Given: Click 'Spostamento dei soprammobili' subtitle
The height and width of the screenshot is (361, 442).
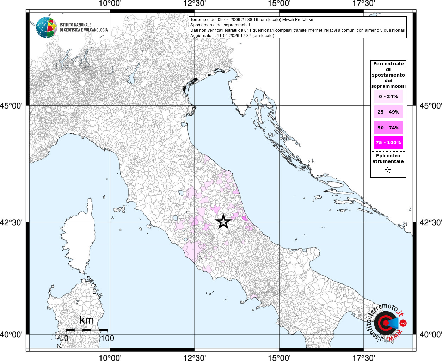Looking at the screenshot, I should [220, 25].
